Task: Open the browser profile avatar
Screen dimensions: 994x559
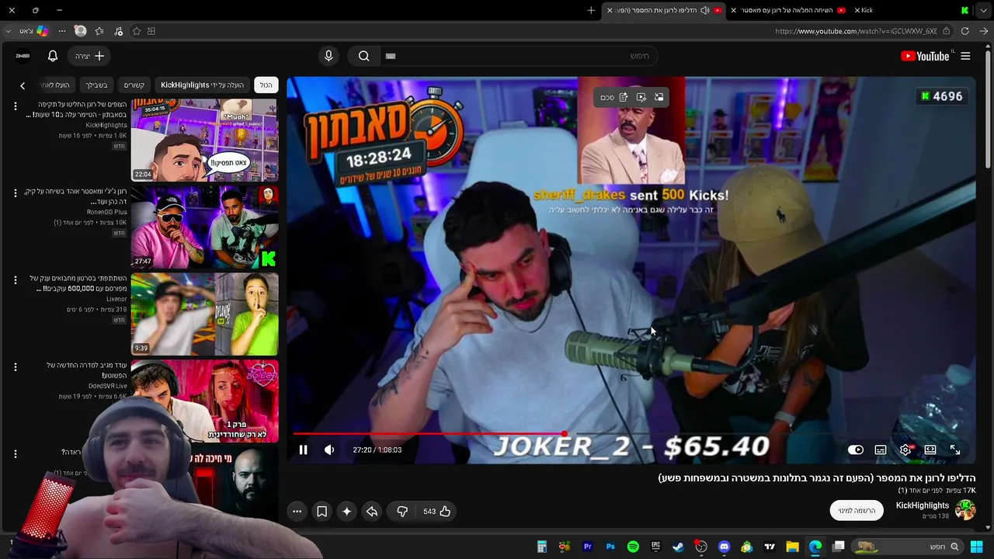Action: (x=80, y=31)
